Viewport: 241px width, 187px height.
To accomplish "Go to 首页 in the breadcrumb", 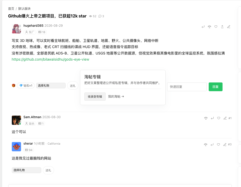I will coord(11,9).
